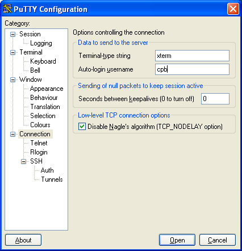Open the Auth settings under SSH

[x=47, y=170]
